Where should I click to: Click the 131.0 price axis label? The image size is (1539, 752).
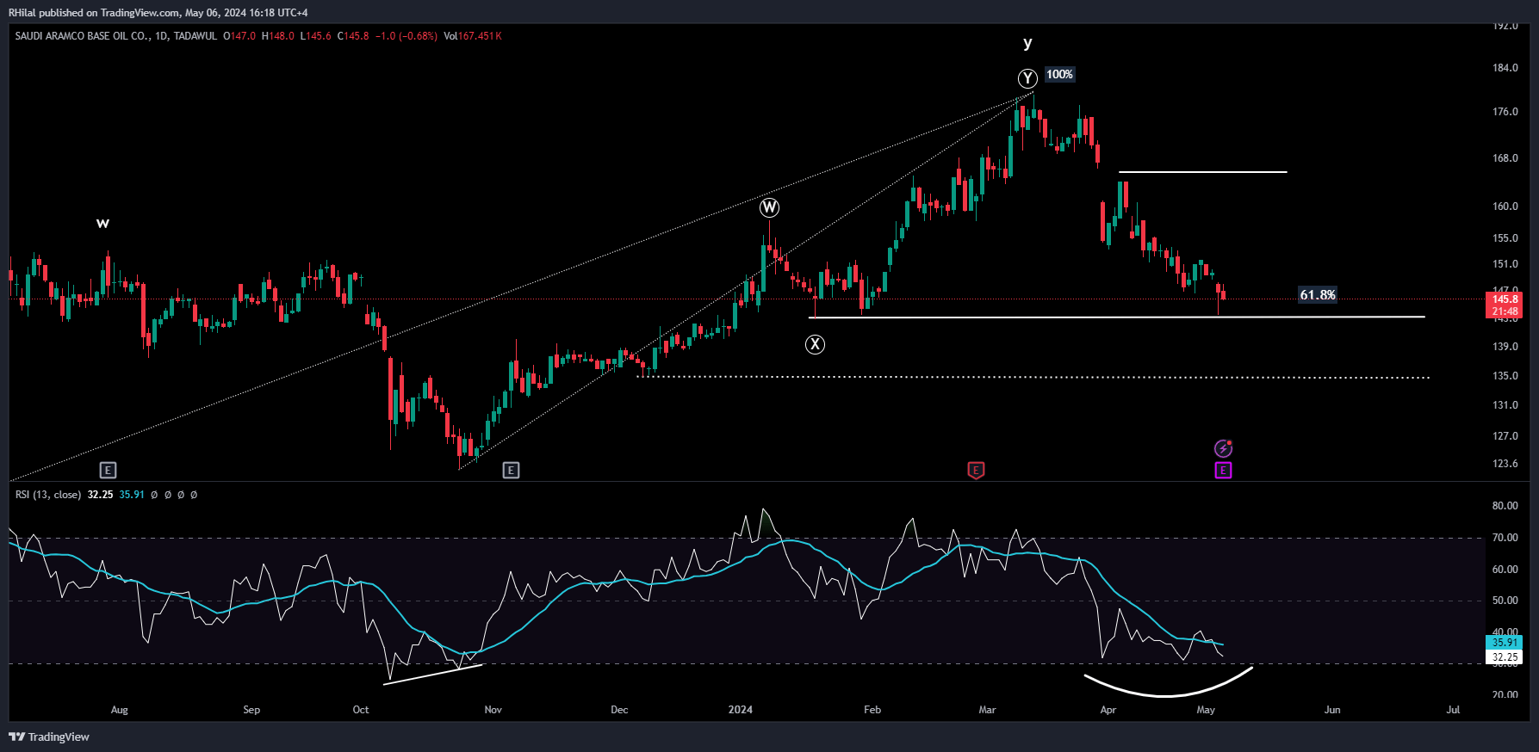(1505, 405)
